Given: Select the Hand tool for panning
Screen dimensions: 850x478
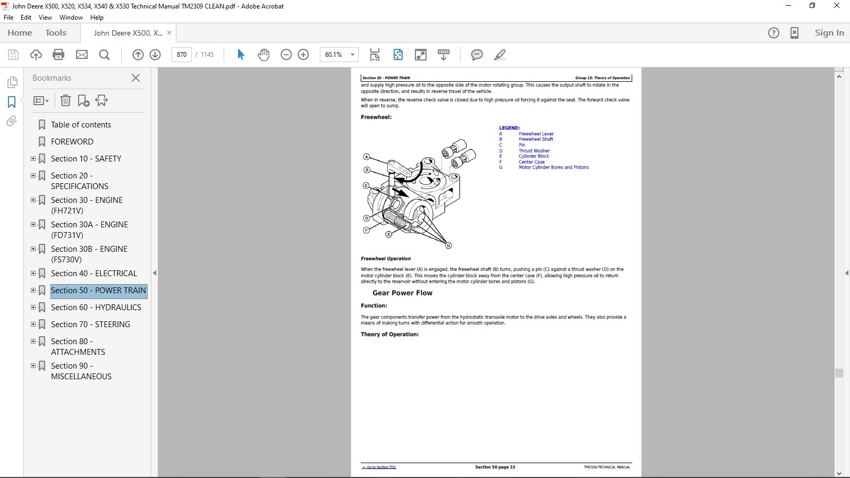Looking at the screenshot, I should pyautogui.click(x=263, y=55).
